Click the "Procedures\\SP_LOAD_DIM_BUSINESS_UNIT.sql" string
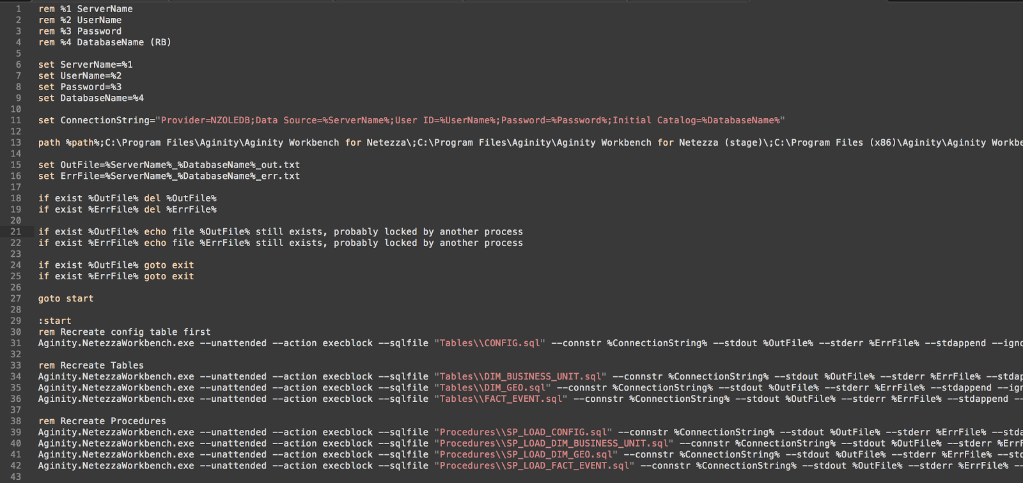Viewport: 1023px width, 483px height. click(x=554, y=443)
